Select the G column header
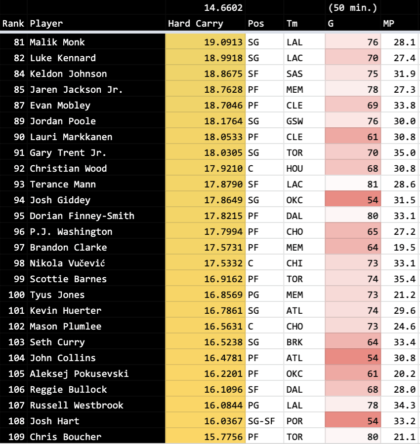420x444 pixels. click(x=330, y=23)
